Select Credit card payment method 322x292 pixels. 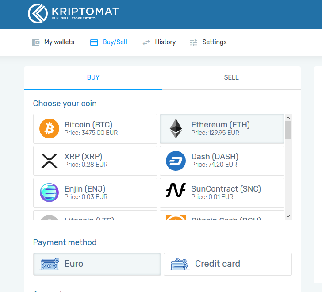point(228,264)
